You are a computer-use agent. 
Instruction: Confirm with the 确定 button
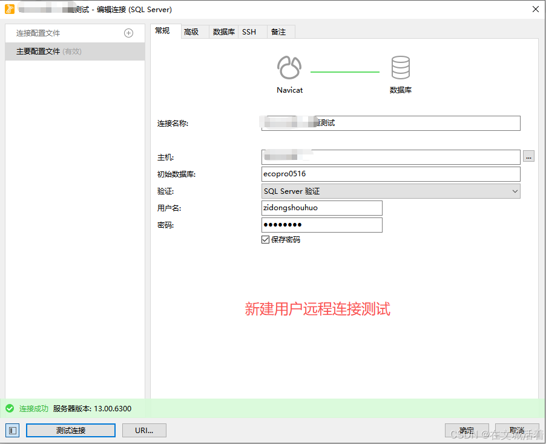pyautogui.click(x=467, y=431)
